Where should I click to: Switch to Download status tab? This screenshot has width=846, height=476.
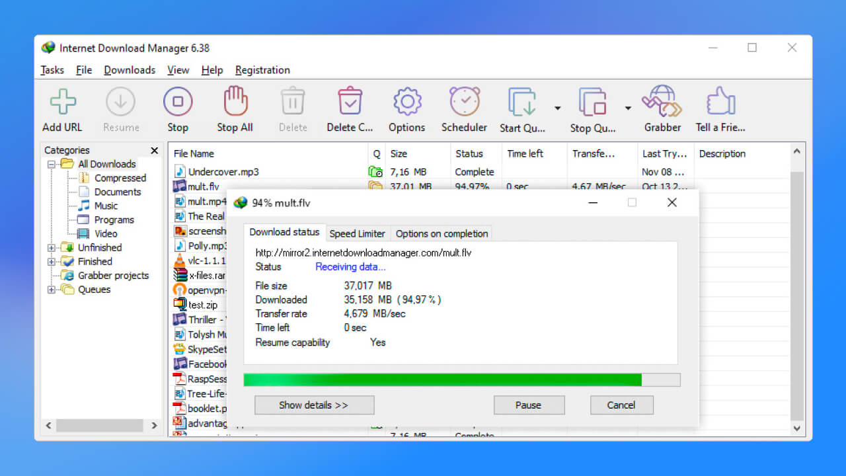(x=284, y=232)
